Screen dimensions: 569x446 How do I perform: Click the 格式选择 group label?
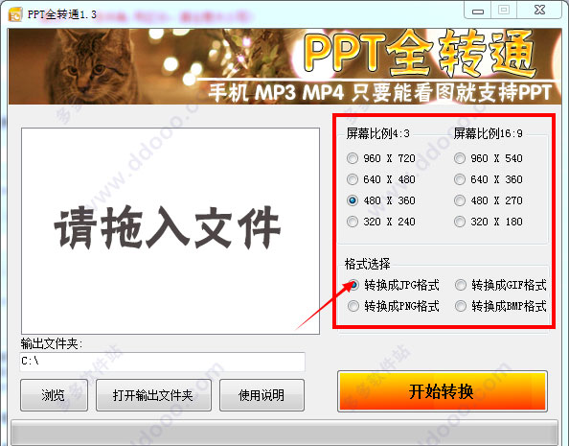(367, 264)
